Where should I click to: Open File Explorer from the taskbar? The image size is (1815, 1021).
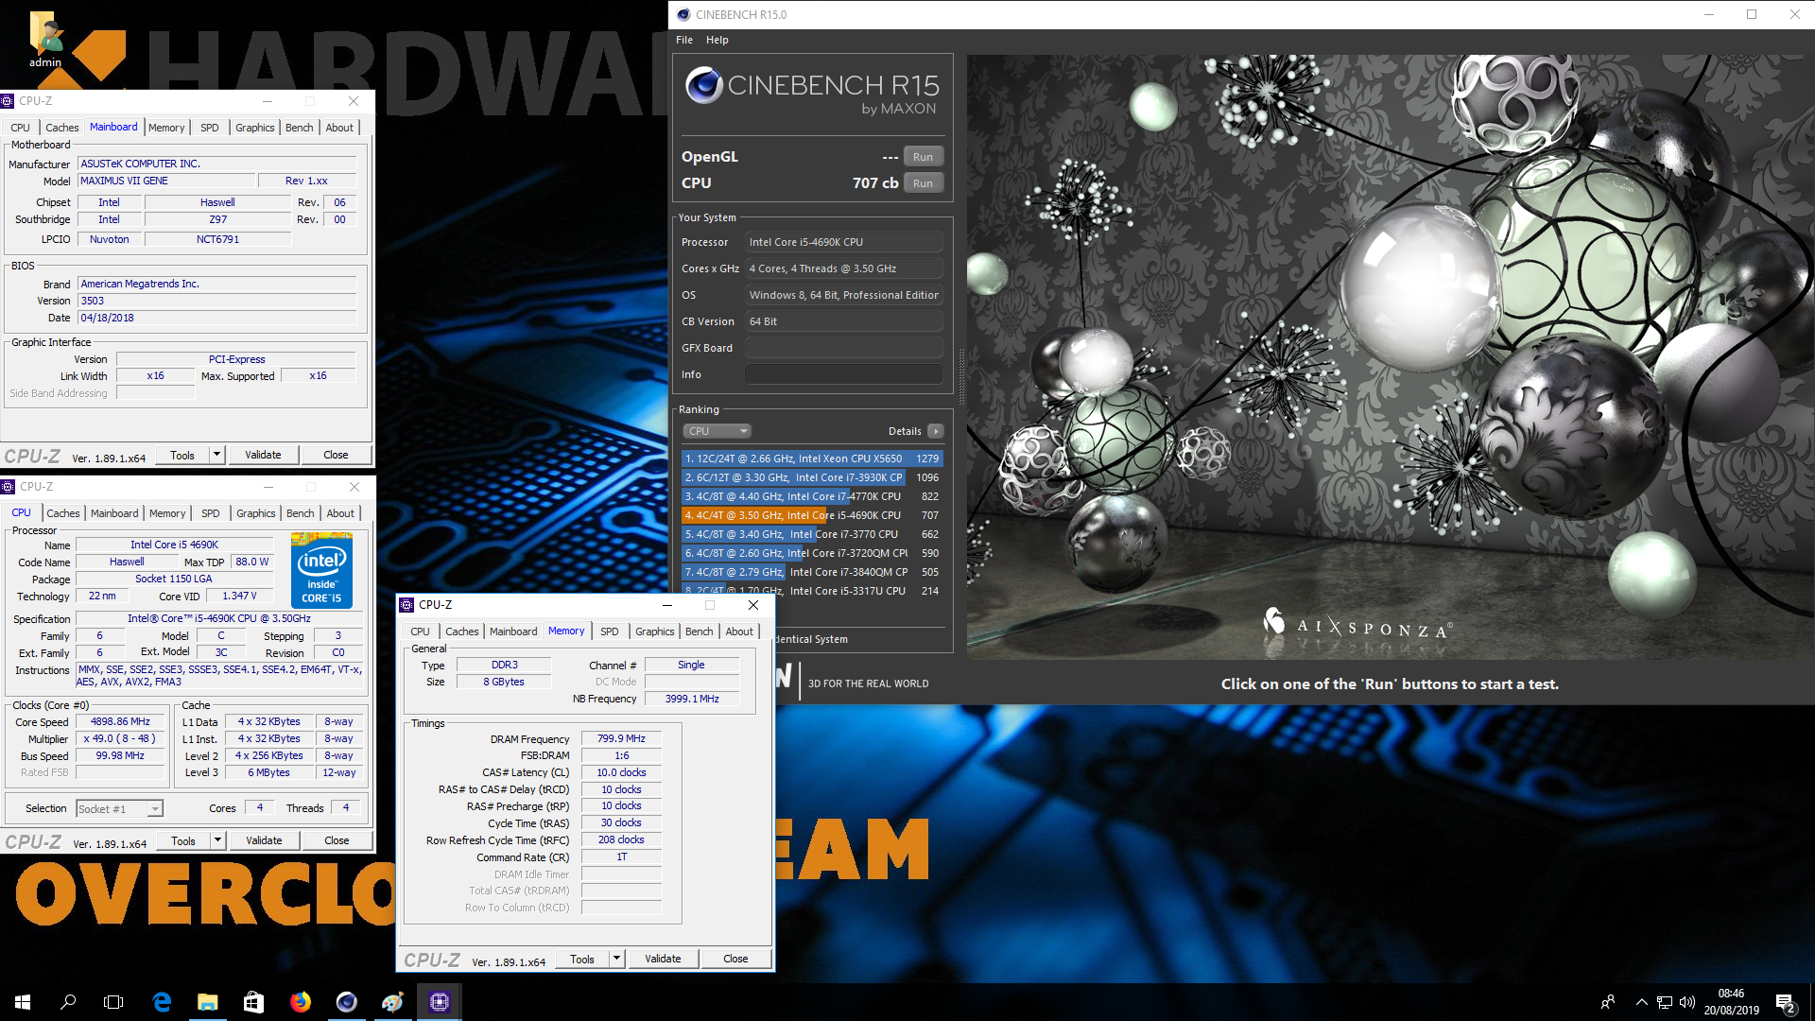click(x=207, y=1002)
